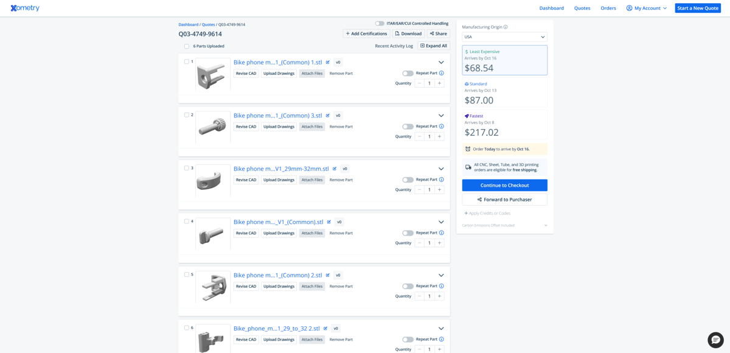
Task: Decrease quantity of part 2 with minus
Action: point(419,136)
